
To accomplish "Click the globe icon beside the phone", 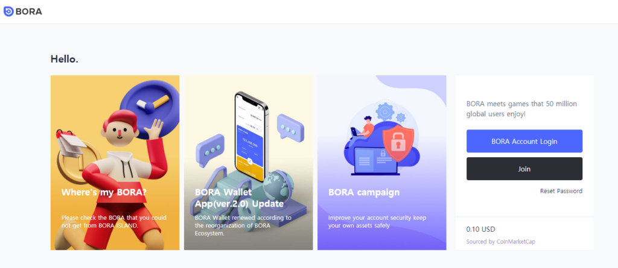I will (x=276, y=185).
